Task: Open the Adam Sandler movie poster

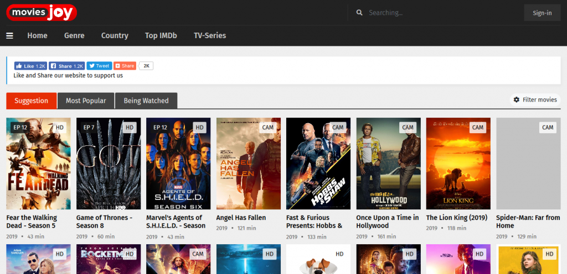Action: [38, 259]
